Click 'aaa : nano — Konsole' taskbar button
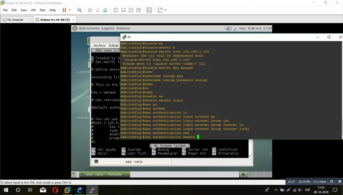 104,174
